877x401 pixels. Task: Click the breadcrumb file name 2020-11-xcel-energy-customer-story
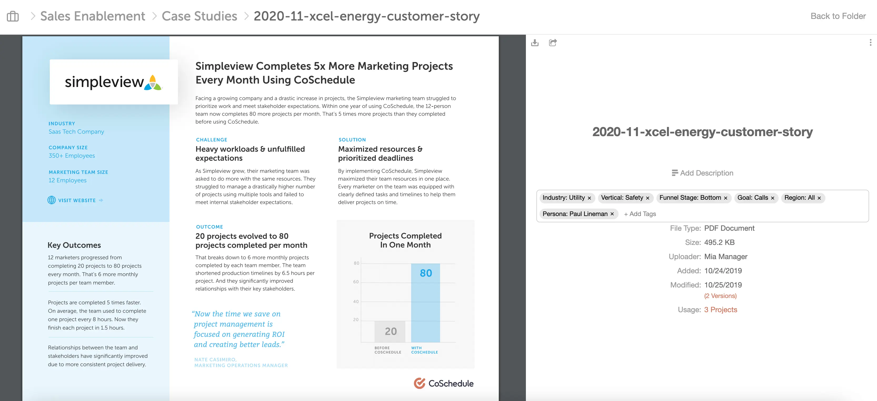(366, 16)
